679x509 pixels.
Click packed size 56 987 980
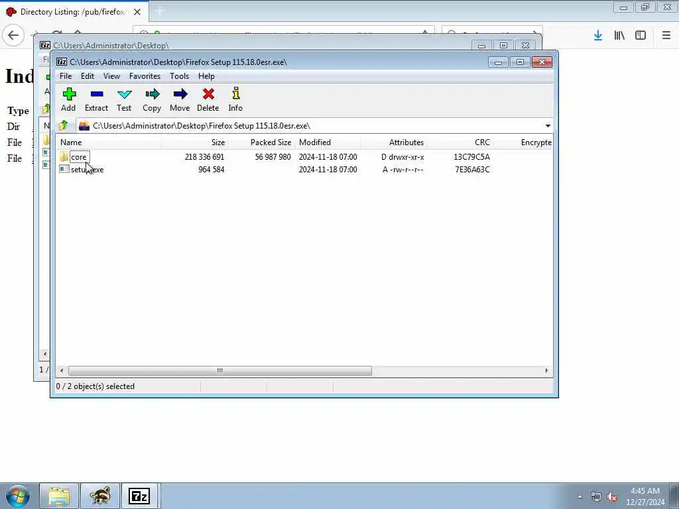[x=273, y=157]
